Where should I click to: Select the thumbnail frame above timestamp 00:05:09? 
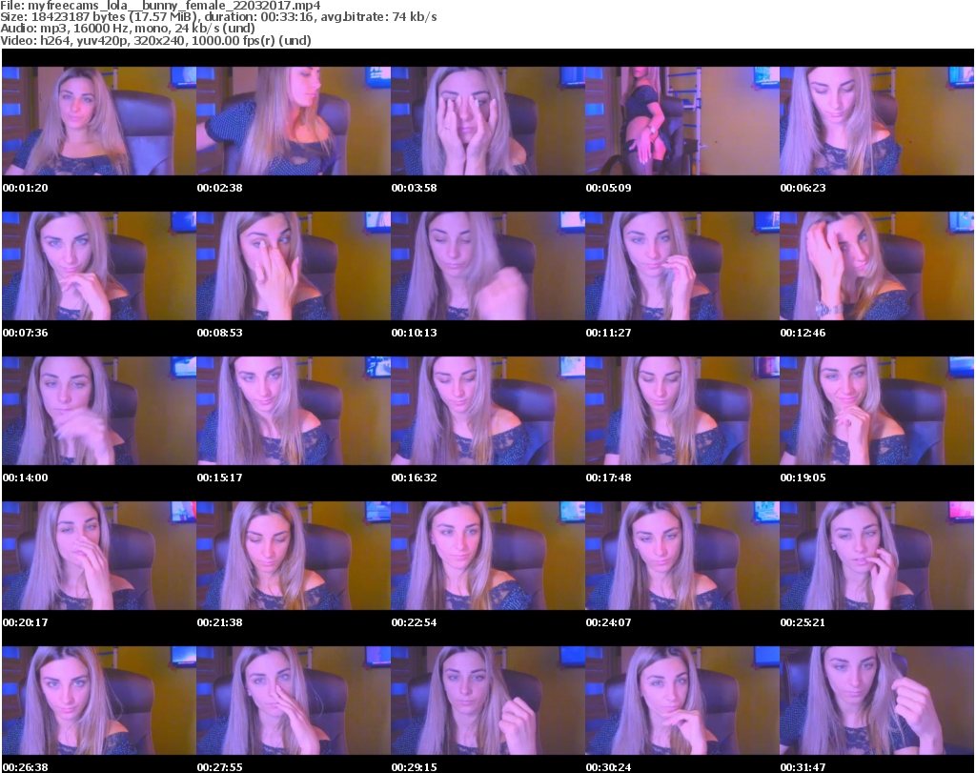pos(682,121)
